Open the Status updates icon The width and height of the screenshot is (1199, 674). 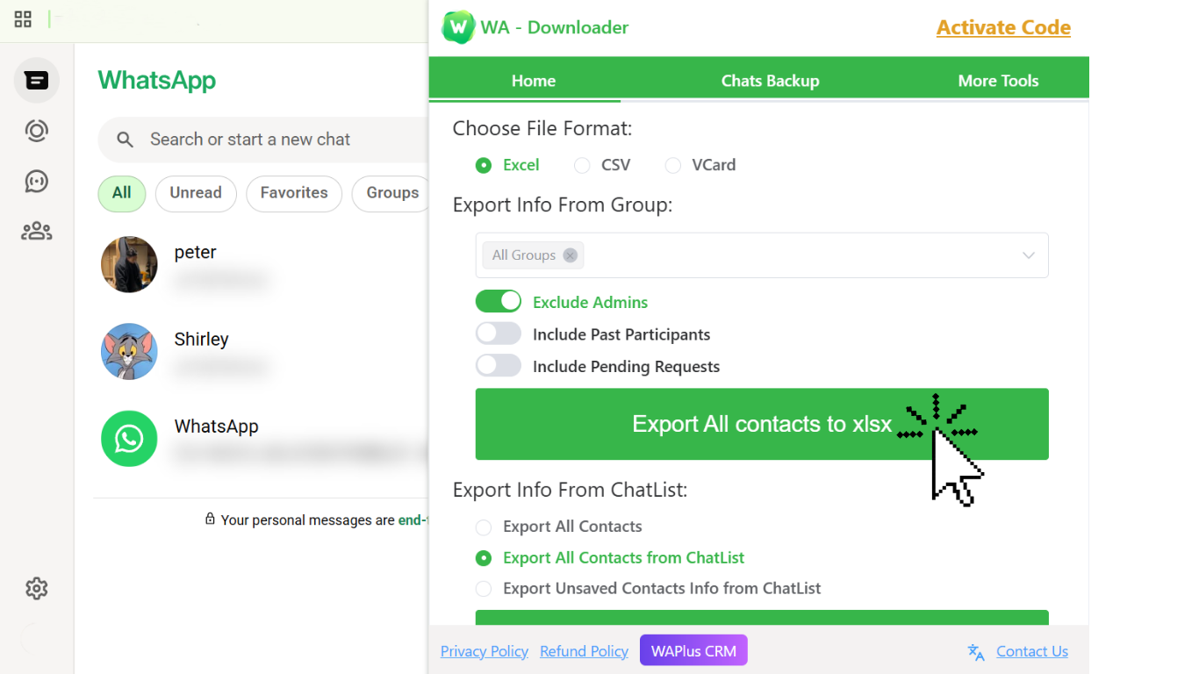36,131
